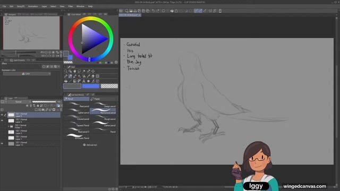Viewport: 340px width, 191px height.
Task: Click rightmost icon in the command bar
Action: tap(220, 11)
